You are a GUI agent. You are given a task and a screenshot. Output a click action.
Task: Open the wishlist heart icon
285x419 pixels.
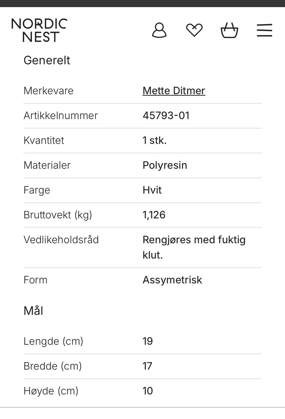194,30
